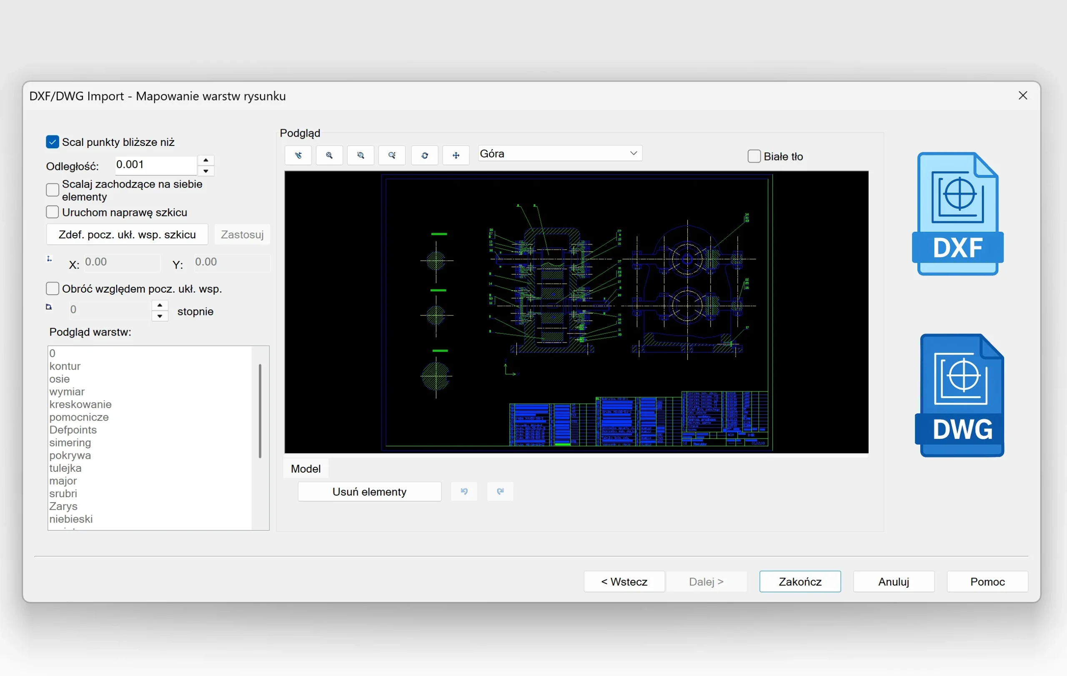This screenshot has width=1067, height=676.
Task: Click the undo arrow next to Usuń elementy
Action: coord(464,491)
